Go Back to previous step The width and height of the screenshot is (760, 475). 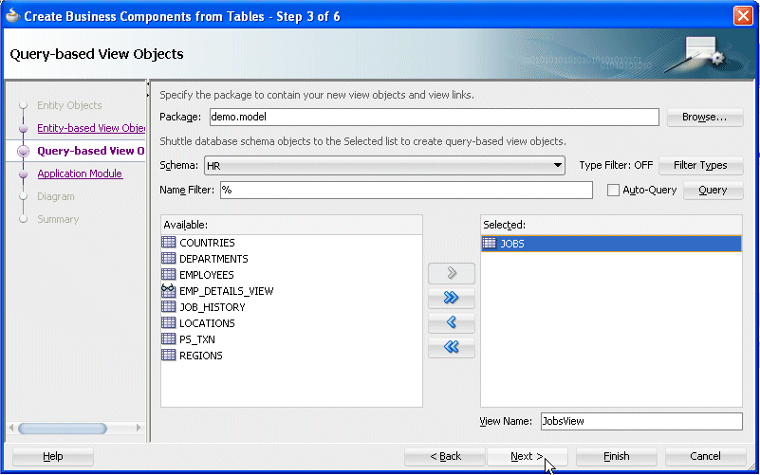click(445, 456)
